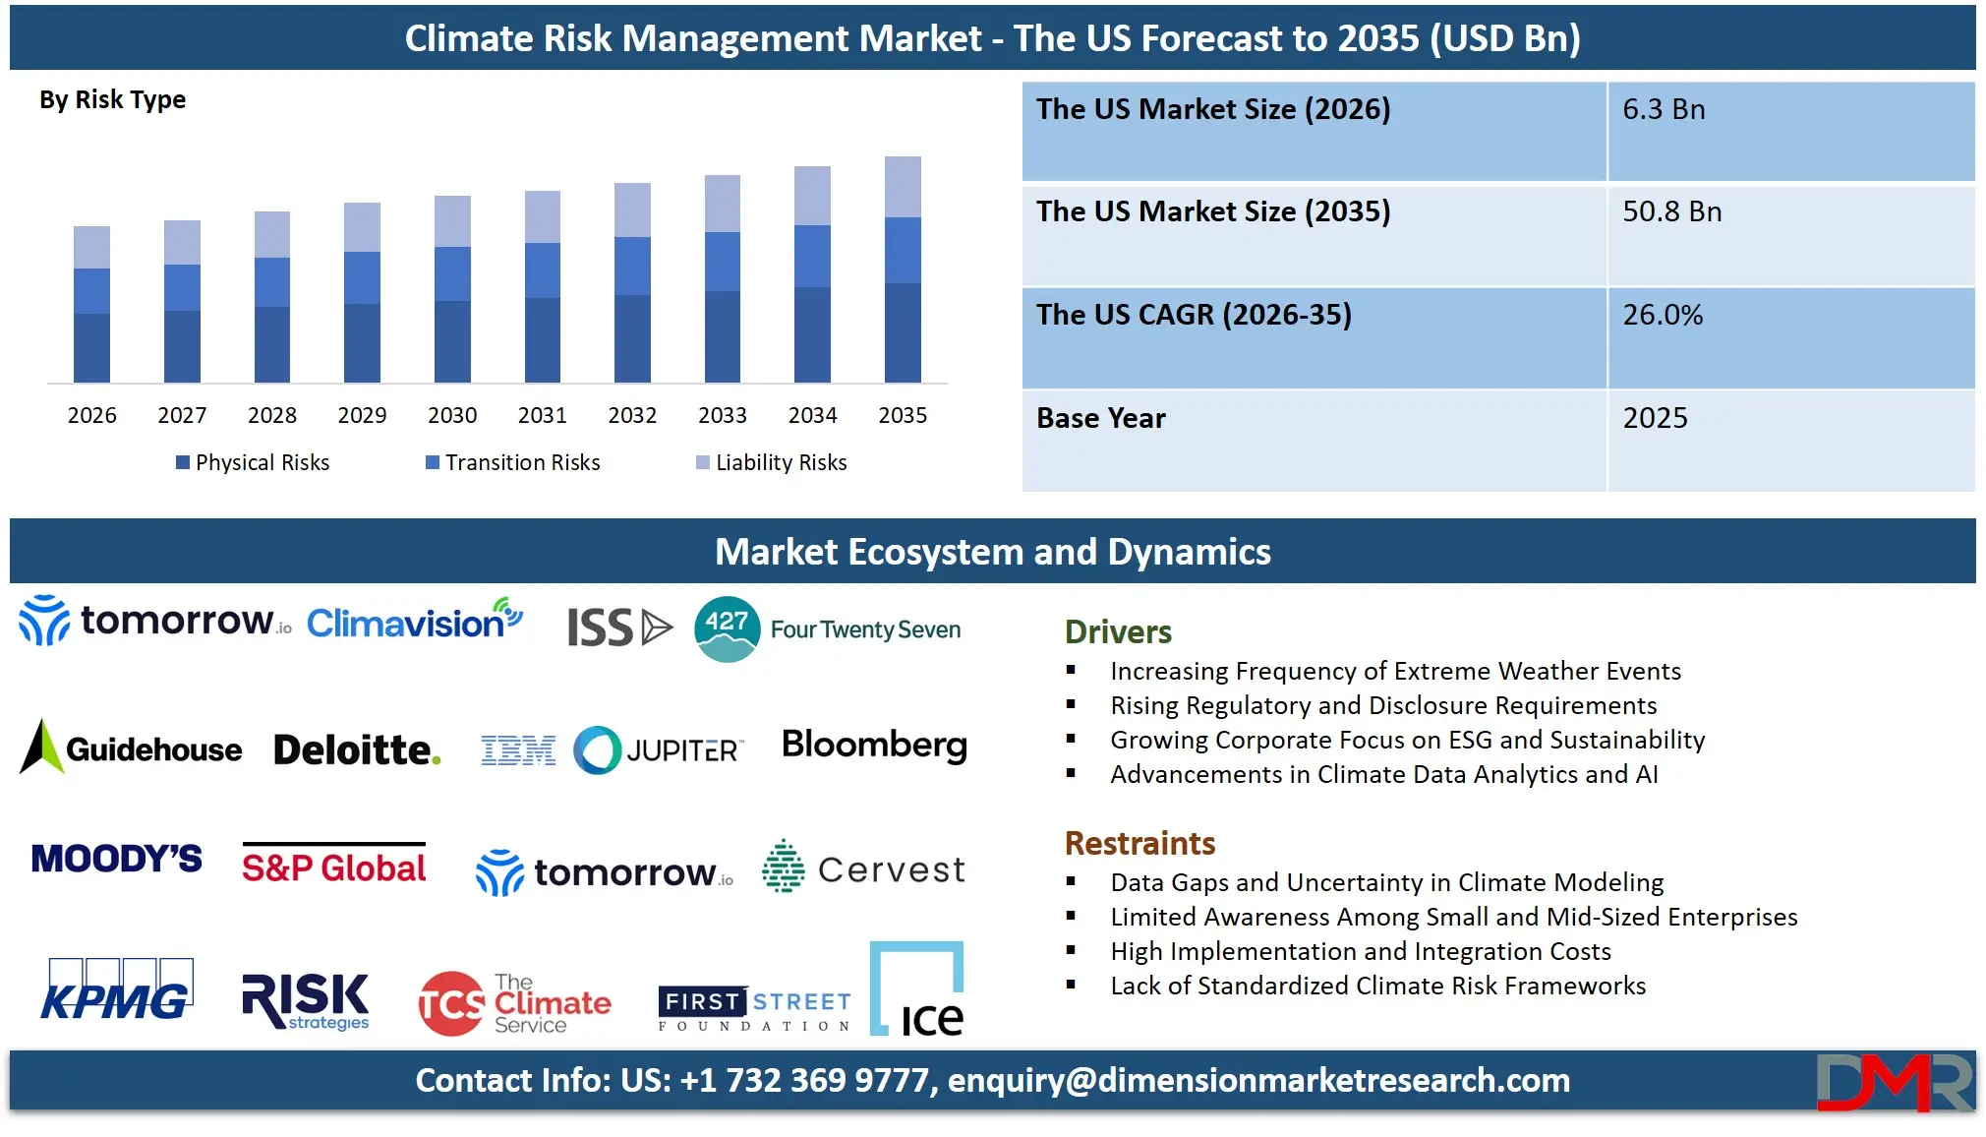Click the Deloitte logo
The height and width of the screenshot is (1137, 1986).
click(x=356, y=748)
